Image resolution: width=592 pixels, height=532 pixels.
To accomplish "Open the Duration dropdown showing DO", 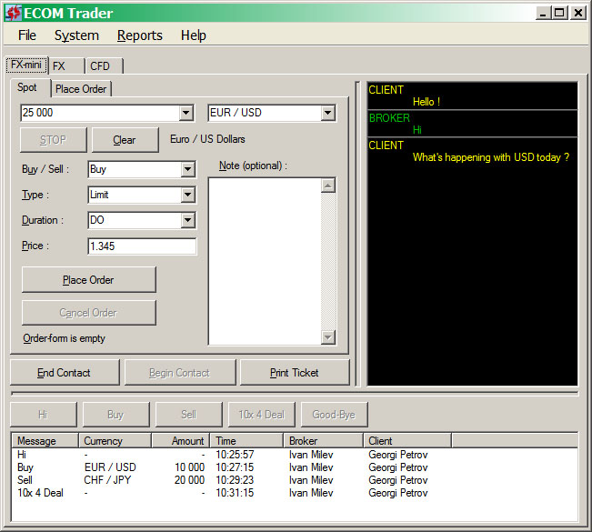I will [x=187, y=220].
